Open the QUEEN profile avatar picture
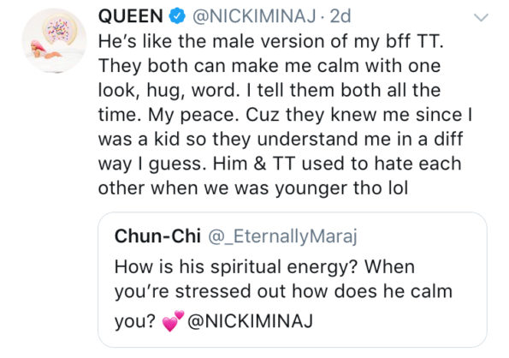This screenshot has height=358, width=509. pos(54,40)
